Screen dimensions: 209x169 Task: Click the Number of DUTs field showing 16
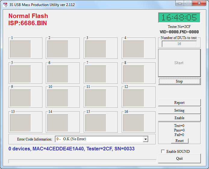179,44
